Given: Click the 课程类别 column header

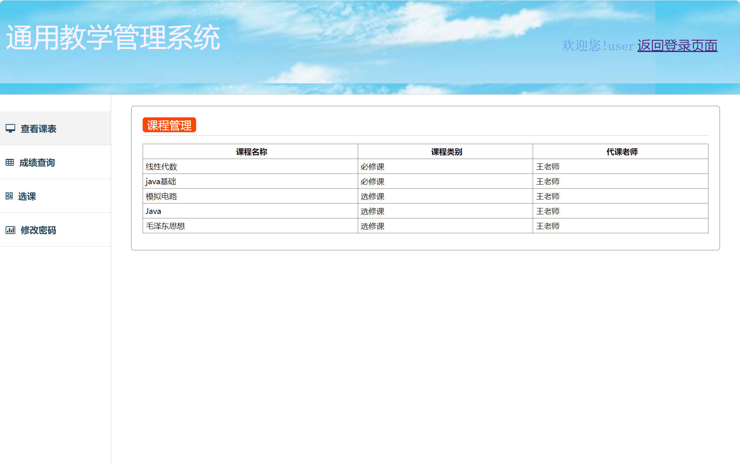Looking at the screenshot, I should pyautogui.click(x=446, y=152).
